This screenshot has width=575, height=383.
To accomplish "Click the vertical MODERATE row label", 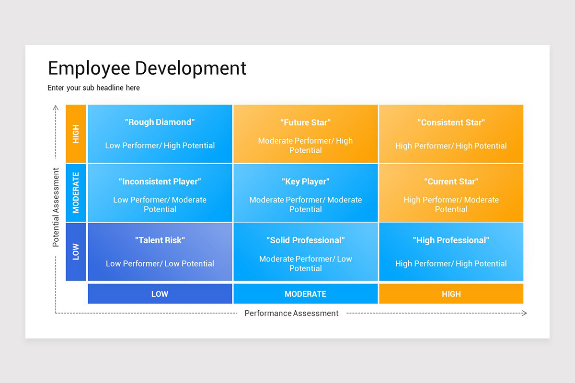I will (76, 192).
